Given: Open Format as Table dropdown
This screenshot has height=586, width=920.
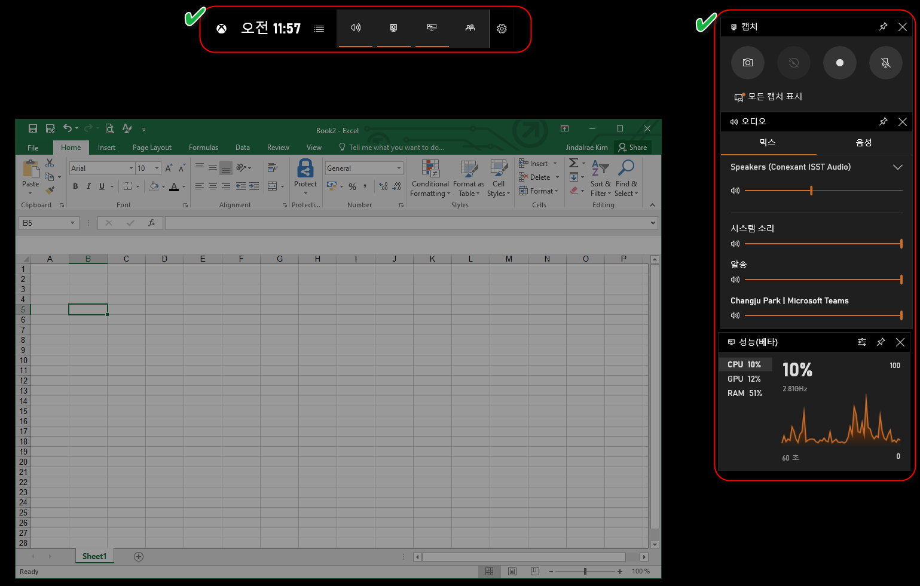Looking at the screenshot, I should click(469, 178).
